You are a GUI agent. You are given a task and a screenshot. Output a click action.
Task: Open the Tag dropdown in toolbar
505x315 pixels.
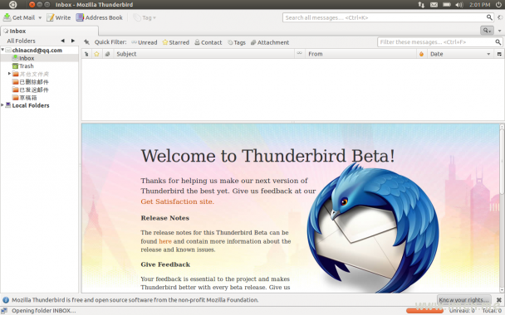(145, 17)
